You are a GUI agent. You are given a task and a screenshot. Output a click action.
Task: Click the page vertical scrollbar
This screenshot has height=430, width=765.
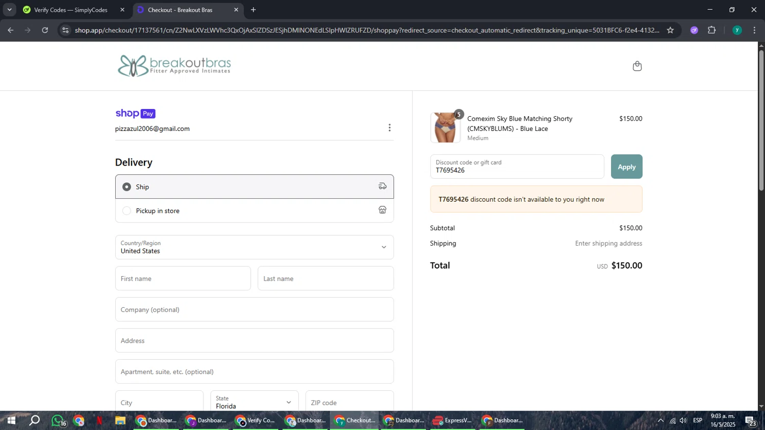(761, 120)
